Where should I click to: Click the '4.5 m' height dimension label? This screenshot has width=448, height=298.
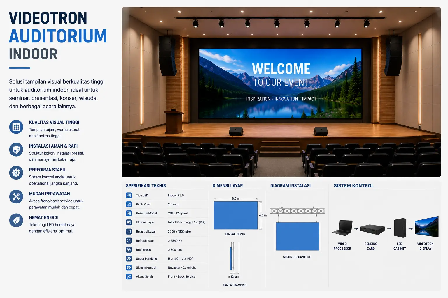click(263, 215)
